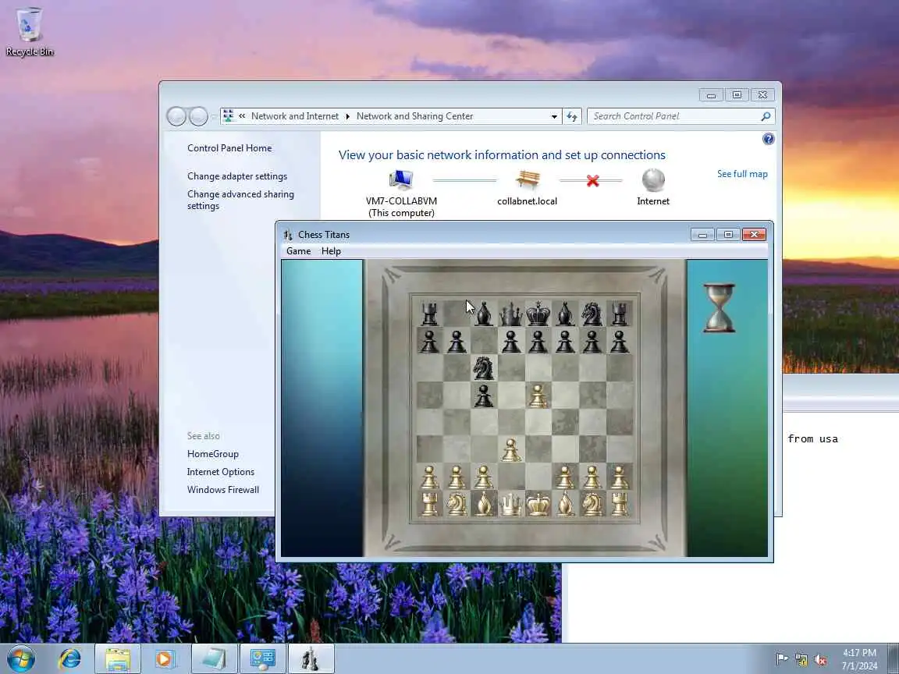The height and width of the screenshot is (674, 899).
Task: Open the Windows Start menu
Action: click(20, 659)
